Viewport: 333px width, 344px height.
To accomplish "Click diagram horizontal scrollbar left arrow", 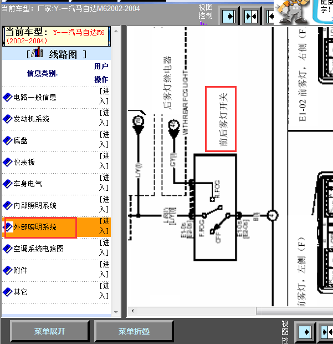I will (132, 311).
